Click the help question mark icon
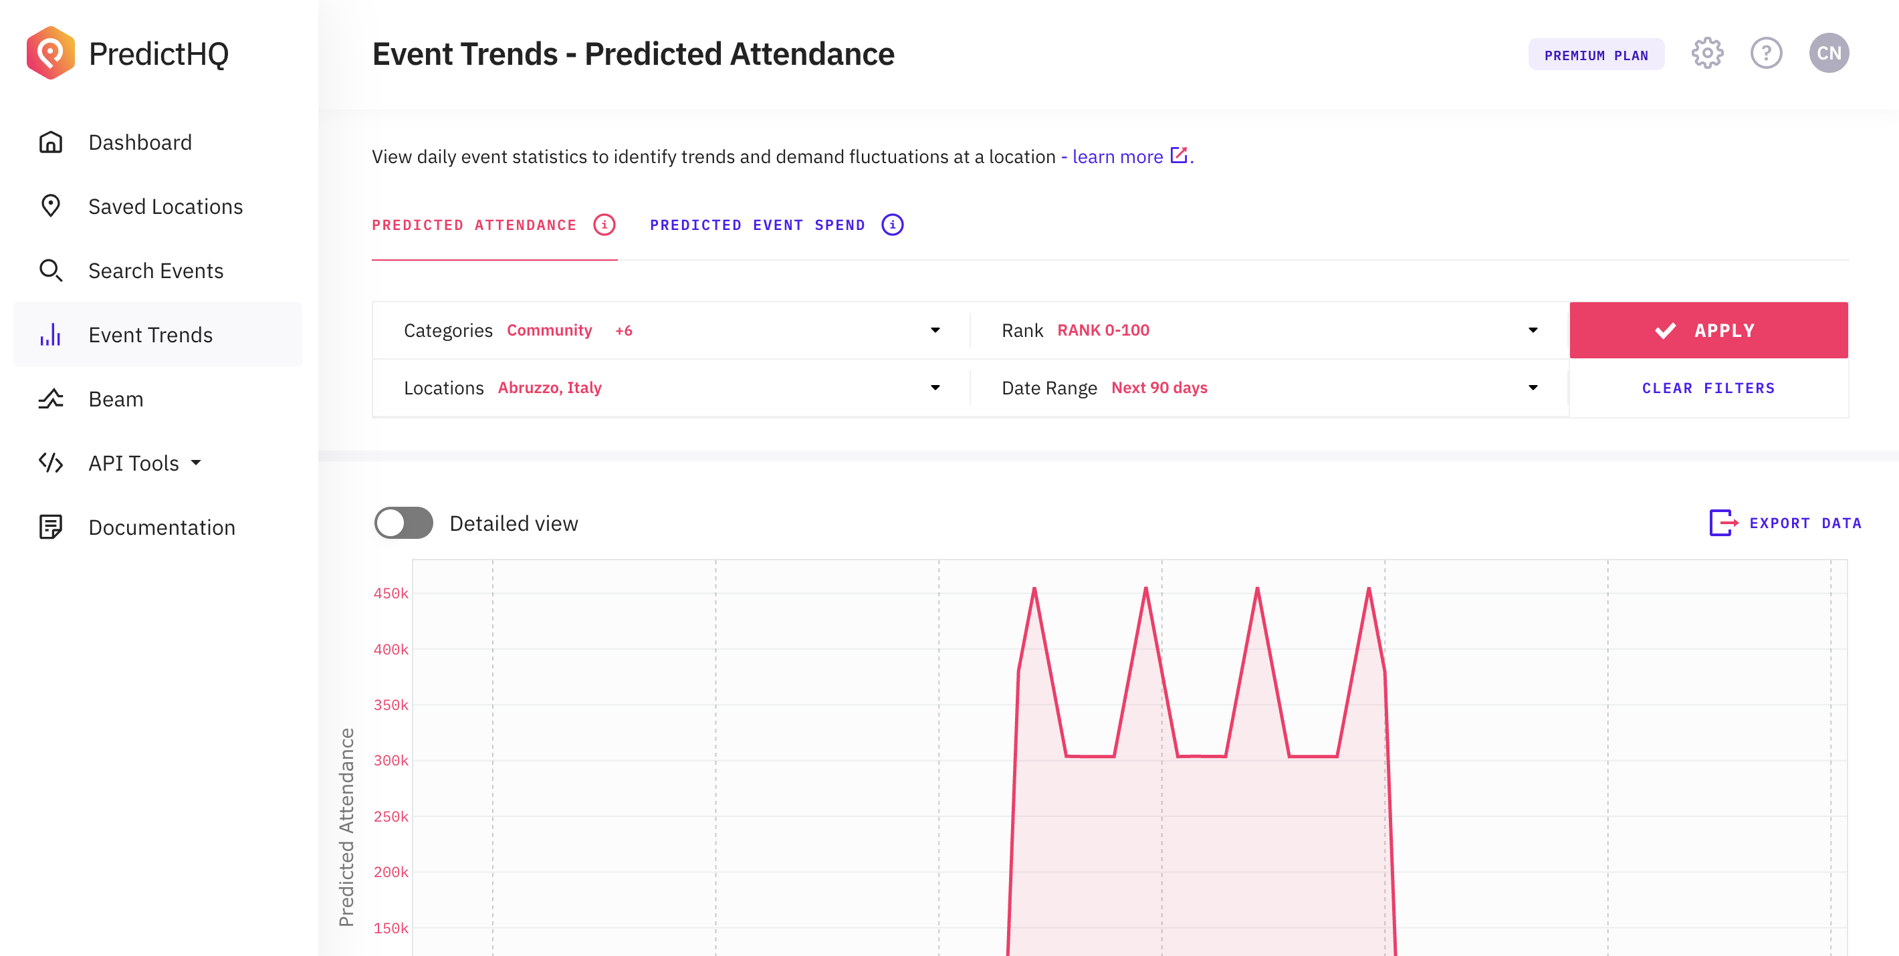Screen dimensions: 1899x956 point(1765,53)
